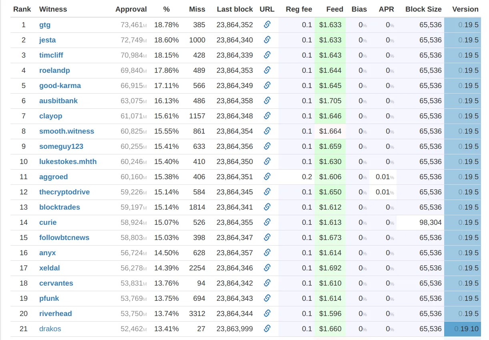Open the URL link icon for xeldal

(267, 268)
